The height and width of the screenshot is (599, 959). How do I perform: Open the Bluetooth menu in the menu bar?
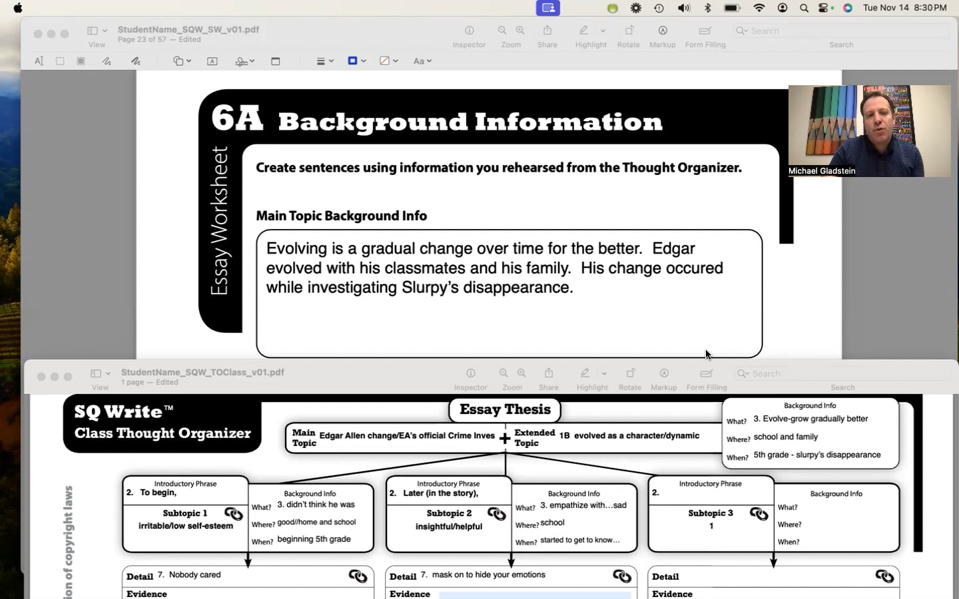coord(707,8)
